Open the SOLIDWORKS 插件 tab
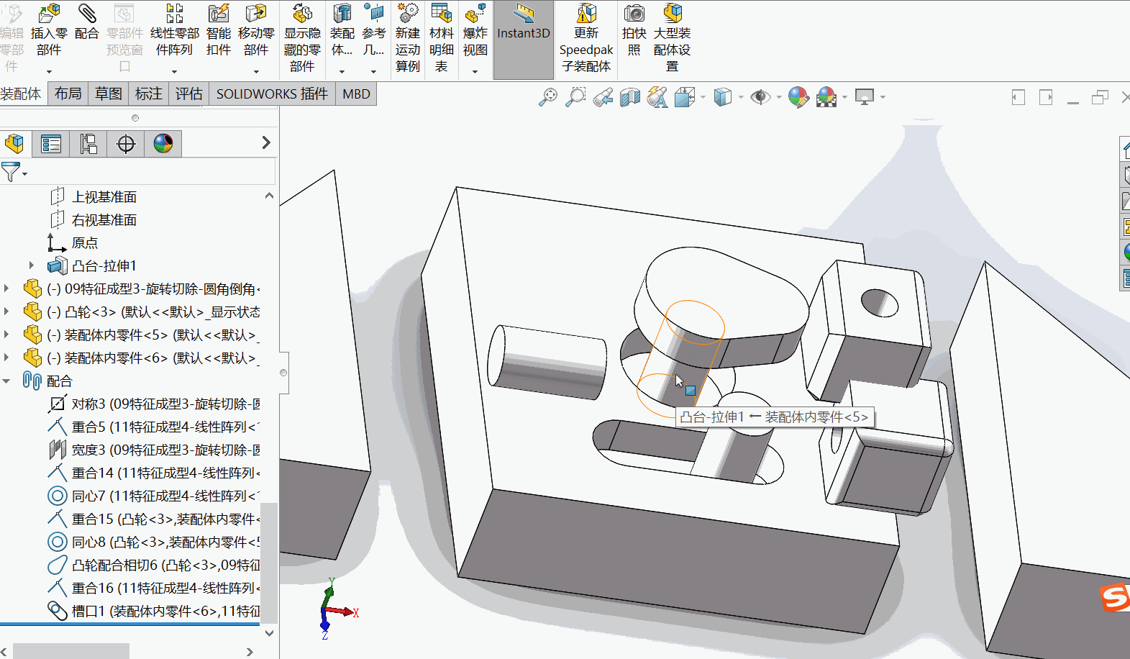Screen dimensions: 1130x659 [272, 94]
